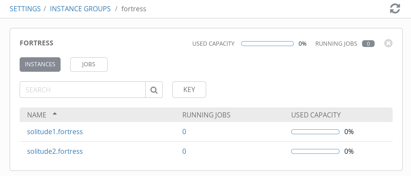Switch to the INSTANCES tab

pos(40,64)
